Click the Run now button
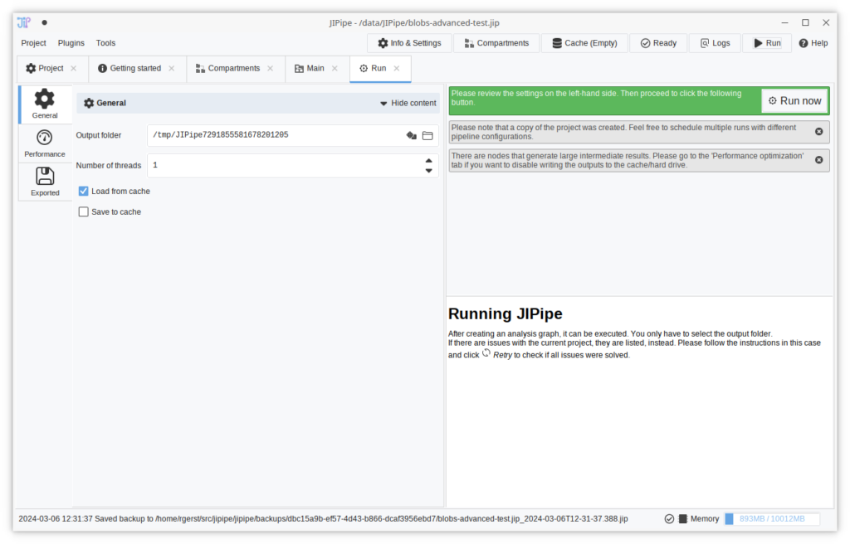 click(x=794, y=101)
